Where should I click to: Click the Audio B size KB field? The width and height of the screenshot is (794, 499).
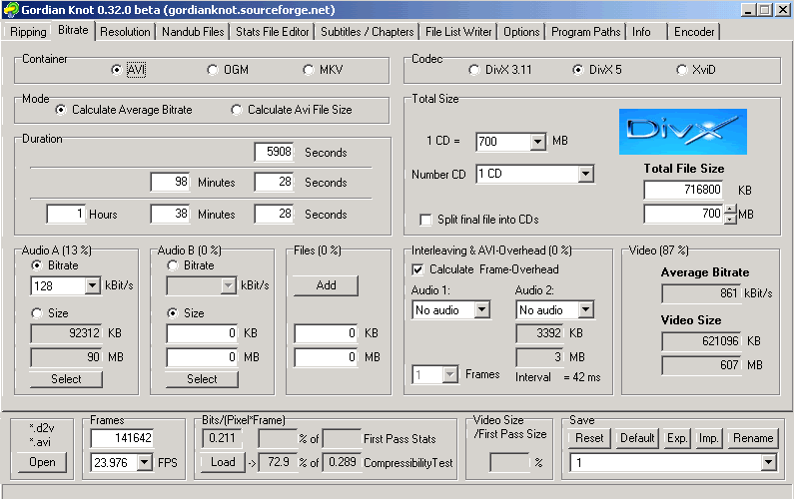(x=202, y=333)
